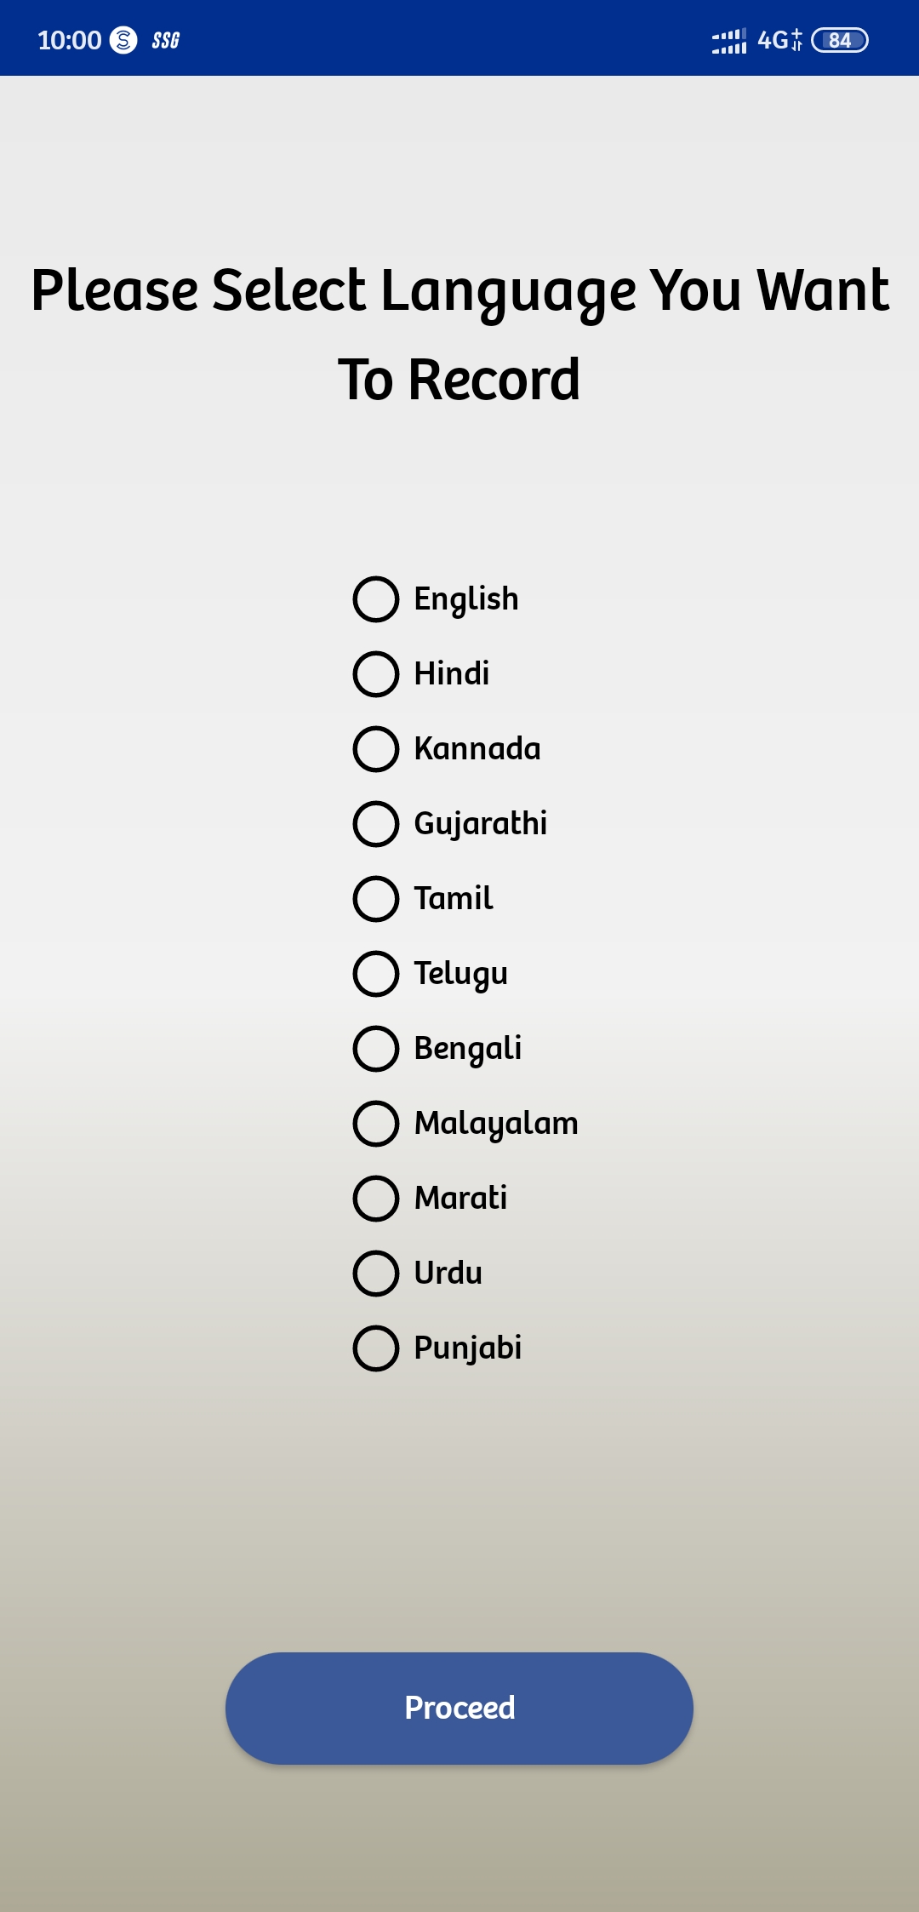This screenshot has height=1912, width=919.
Task: Select the Bengali language option
Action: click(376, 1049)
